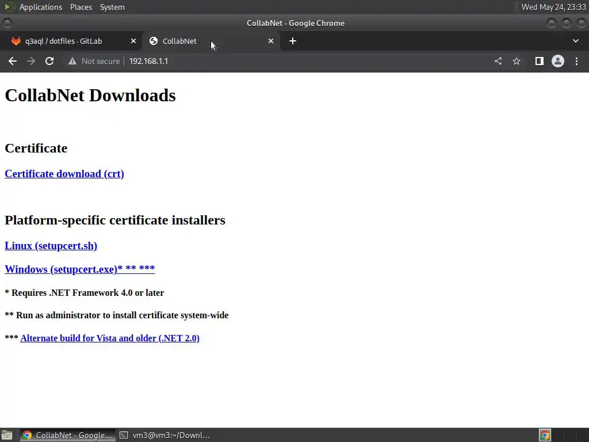
Task: Click the Platform-specific certificate installers heading
Action: pos(115,220)
